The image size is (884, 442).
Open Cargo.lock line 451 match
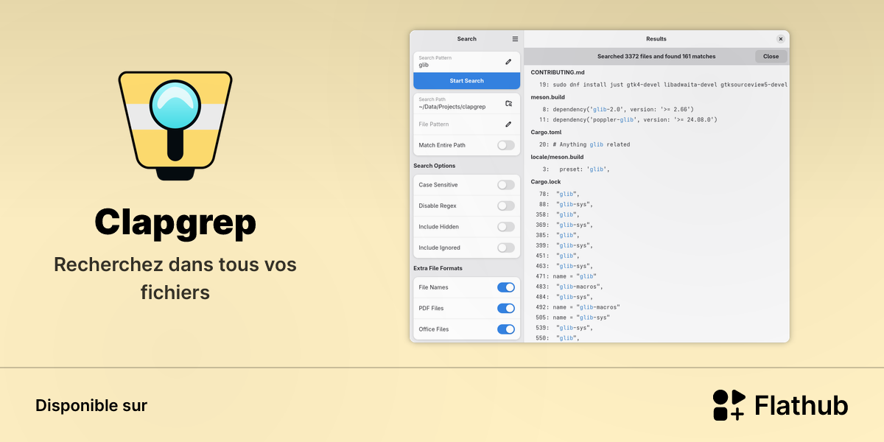coord(558,256)
